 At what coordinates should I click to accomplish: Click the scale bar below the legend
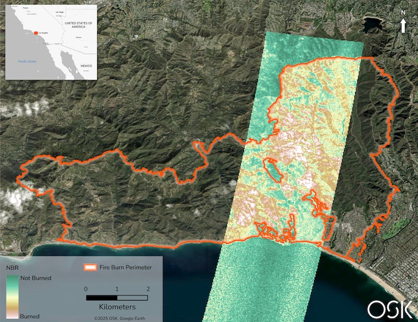pyautogui.click(x=117, y=297)
